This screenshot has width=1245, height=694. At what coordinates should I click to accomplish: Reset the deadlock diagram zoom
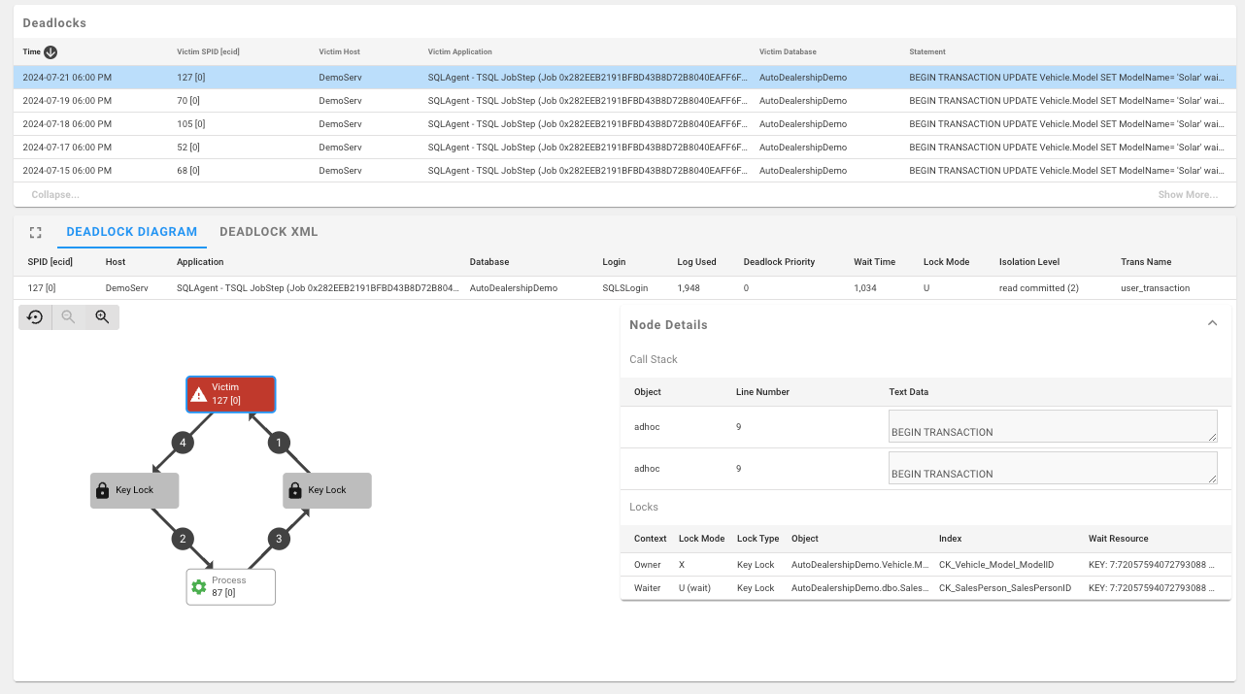34,316
